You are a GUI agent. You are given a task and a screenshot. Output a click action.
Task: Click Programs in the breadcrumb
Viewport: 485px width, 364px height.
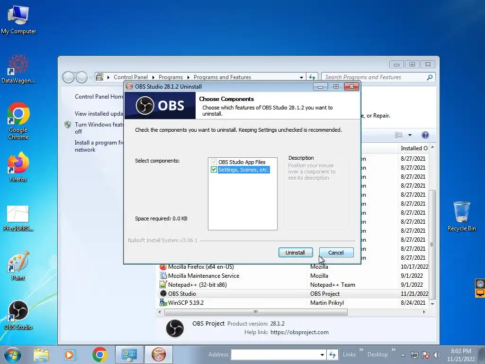point(171,77)
